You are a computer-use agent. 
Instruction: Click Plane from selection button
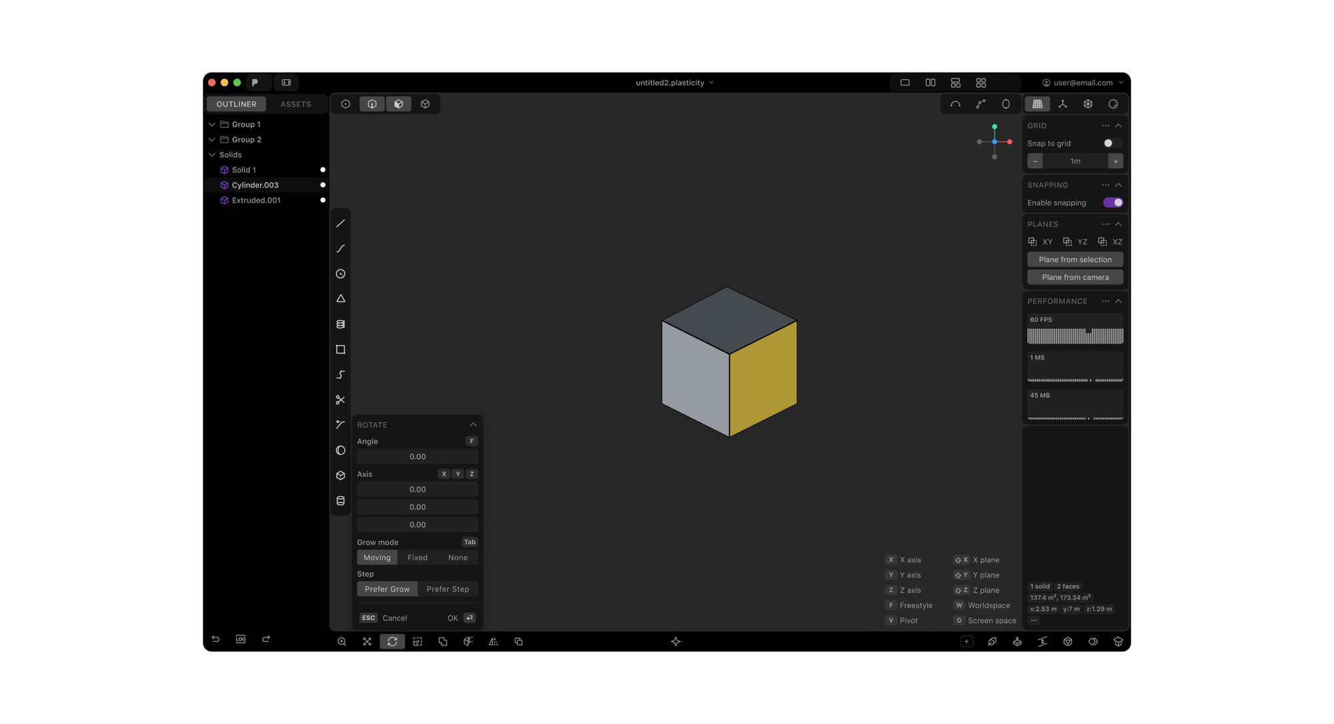click(x=1075, y=259)
